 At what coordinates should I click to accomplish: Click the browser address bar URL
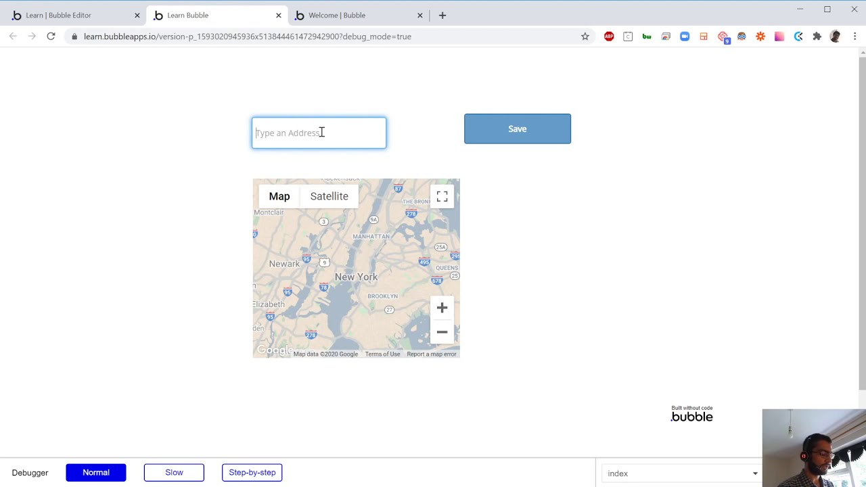tap(248, 37)
